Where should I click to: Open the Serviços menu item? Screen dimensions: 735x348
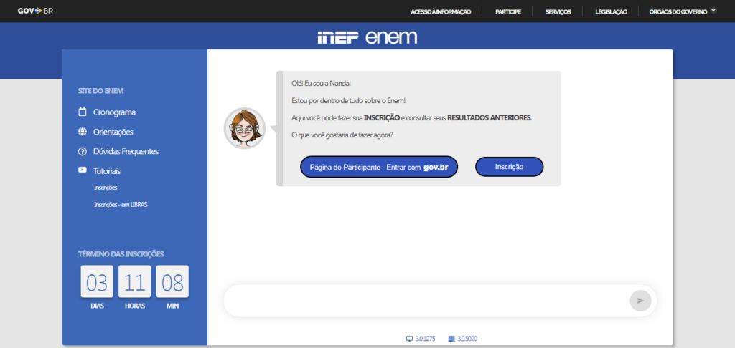558,11
